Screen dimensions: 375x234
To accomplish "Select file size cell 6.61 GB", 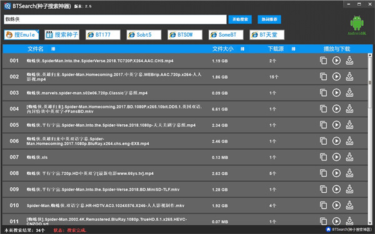I will [x=220, y=109].
